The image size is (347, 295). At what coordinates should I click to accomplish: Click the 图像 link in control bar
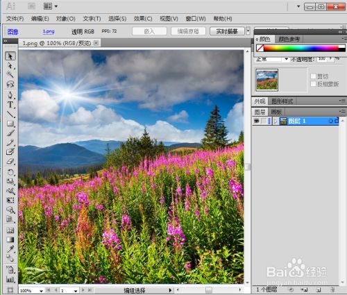click(12, 31)
